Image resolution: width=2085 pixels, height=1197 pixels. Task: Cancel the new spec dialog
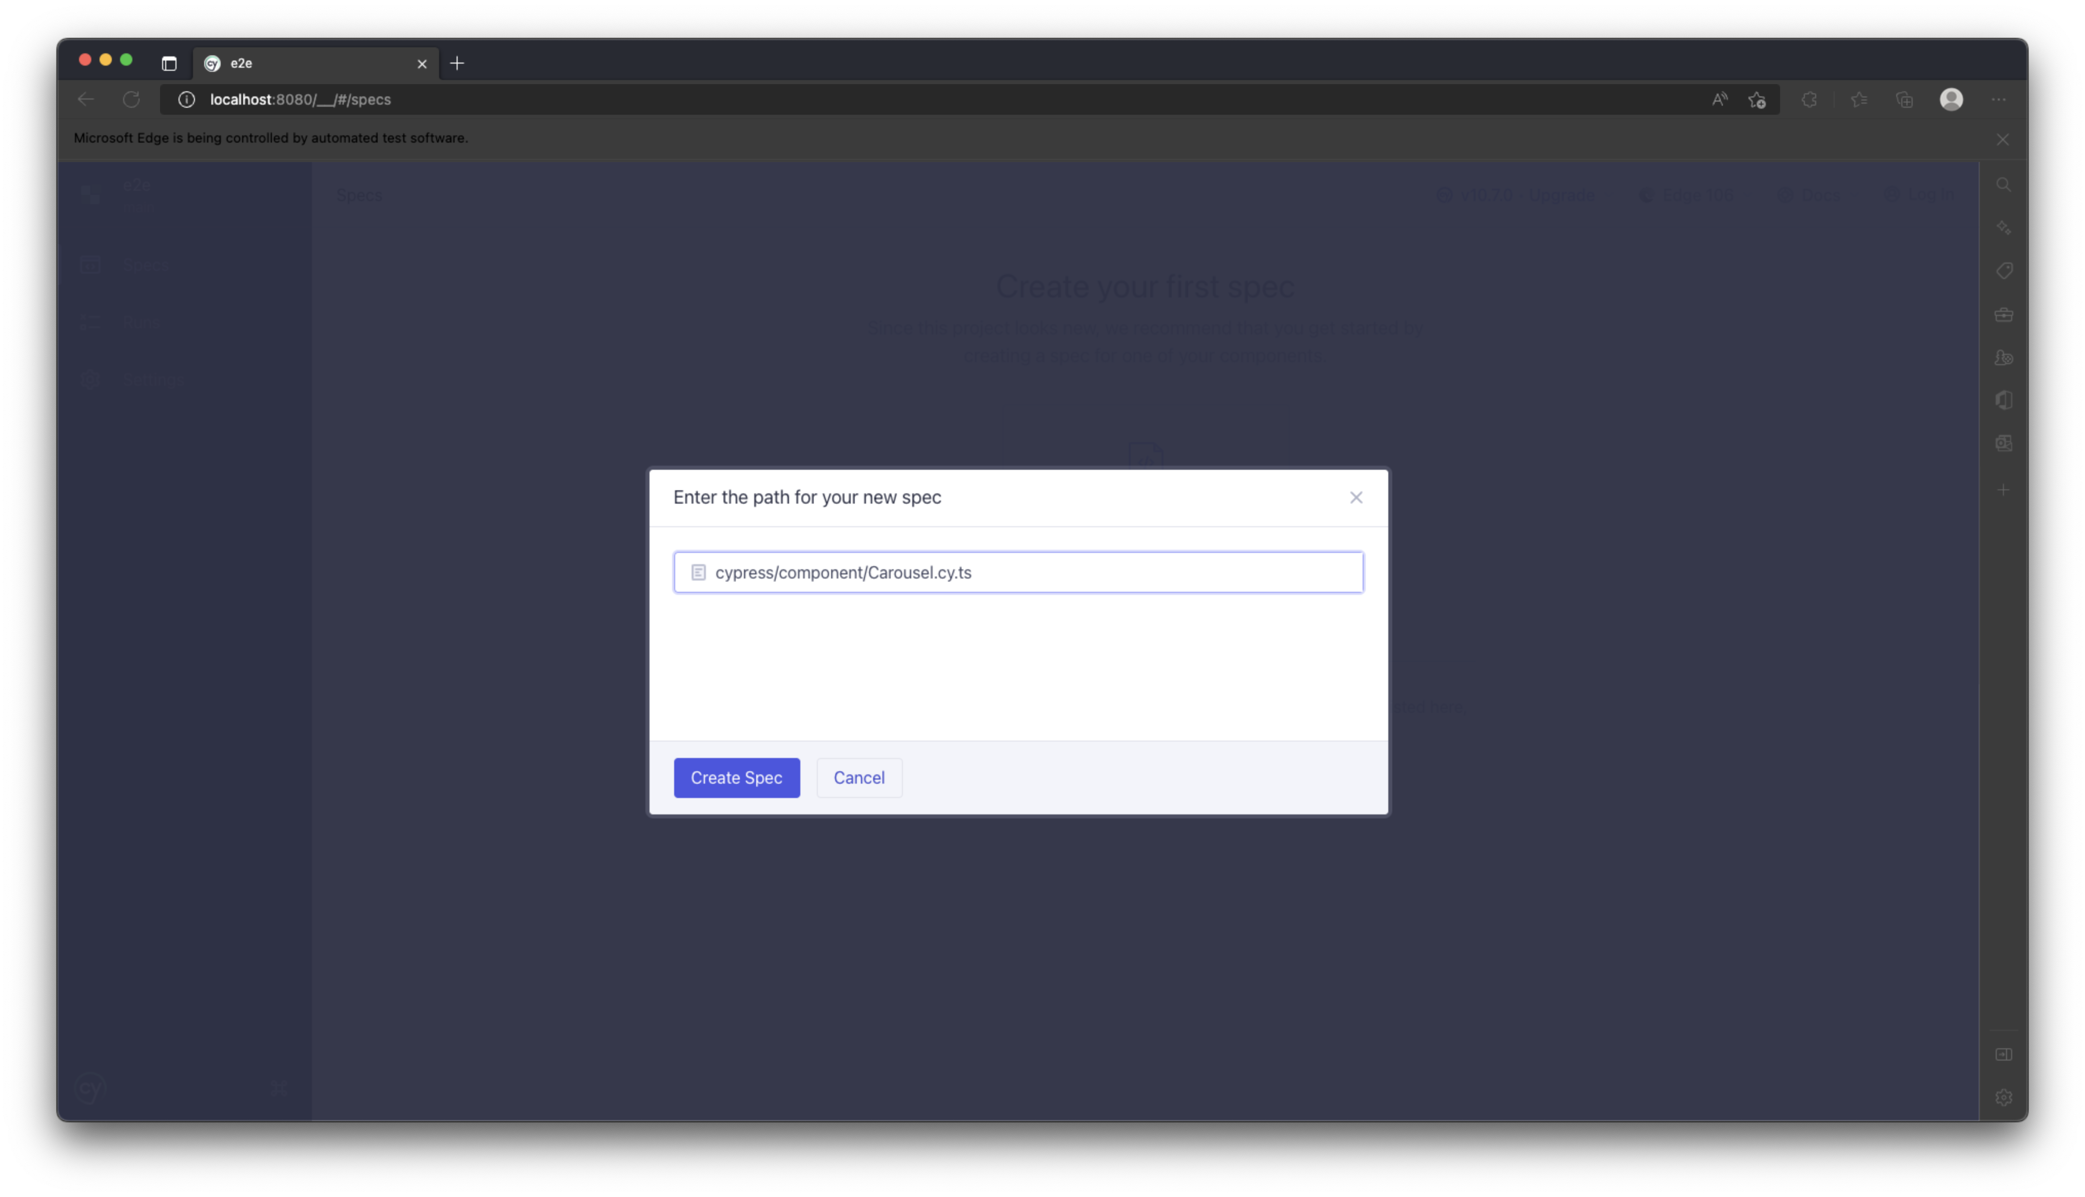pyautogui.click(x=858, y=777)
